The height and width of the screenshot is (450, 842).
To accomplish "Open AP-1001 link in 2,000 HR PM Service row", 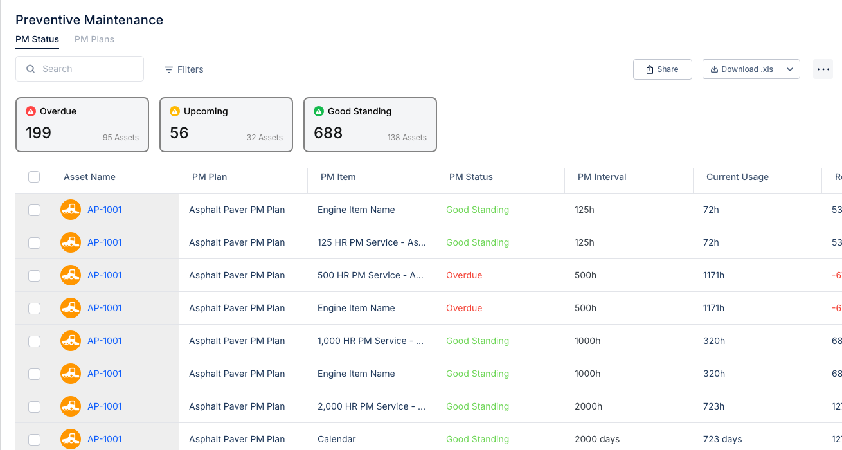I will pos(105,406).
